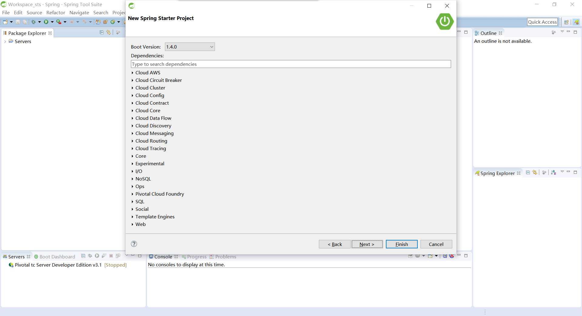Image resolution: width=582 pixels, height=316 pixels.
Task: Expand the Cloud Config dependency group
Action: click(x=132, y=96)
